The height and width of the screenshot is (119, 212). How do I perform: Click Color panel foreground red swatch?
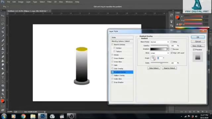pyautogui.click(x=177, y=17)
